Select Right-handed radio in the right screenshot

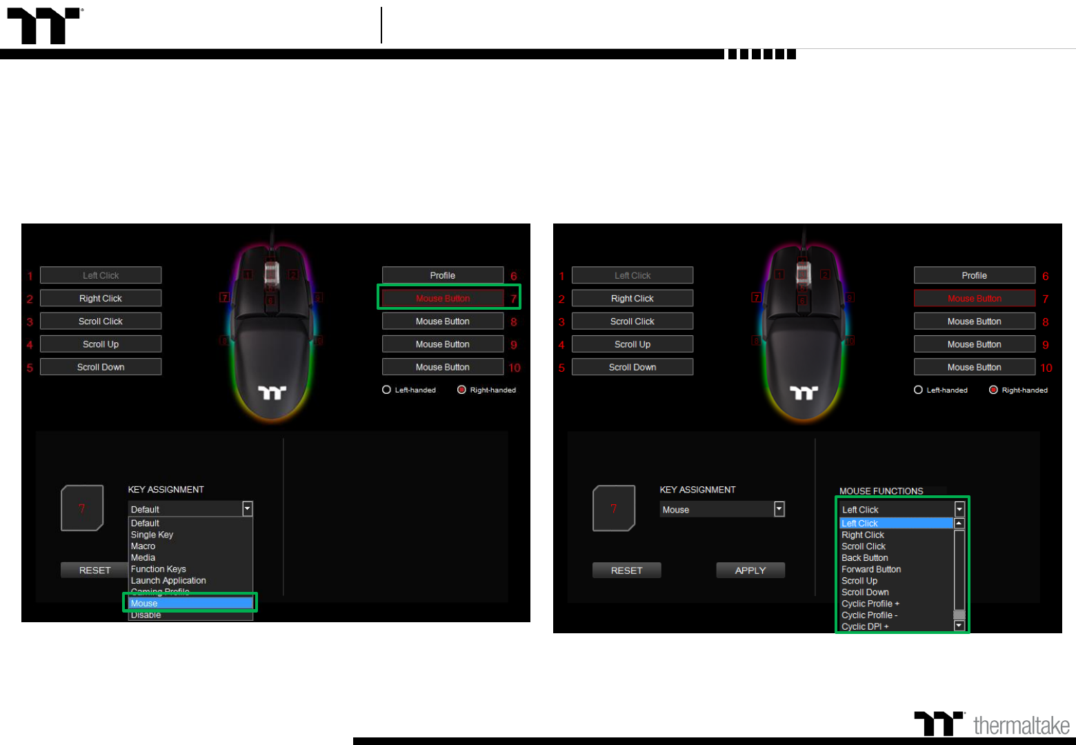(993, 390)
